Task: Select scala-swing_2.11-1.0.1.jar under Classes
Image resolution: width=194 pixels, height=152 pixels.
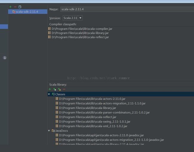Action: pos(95,122)
